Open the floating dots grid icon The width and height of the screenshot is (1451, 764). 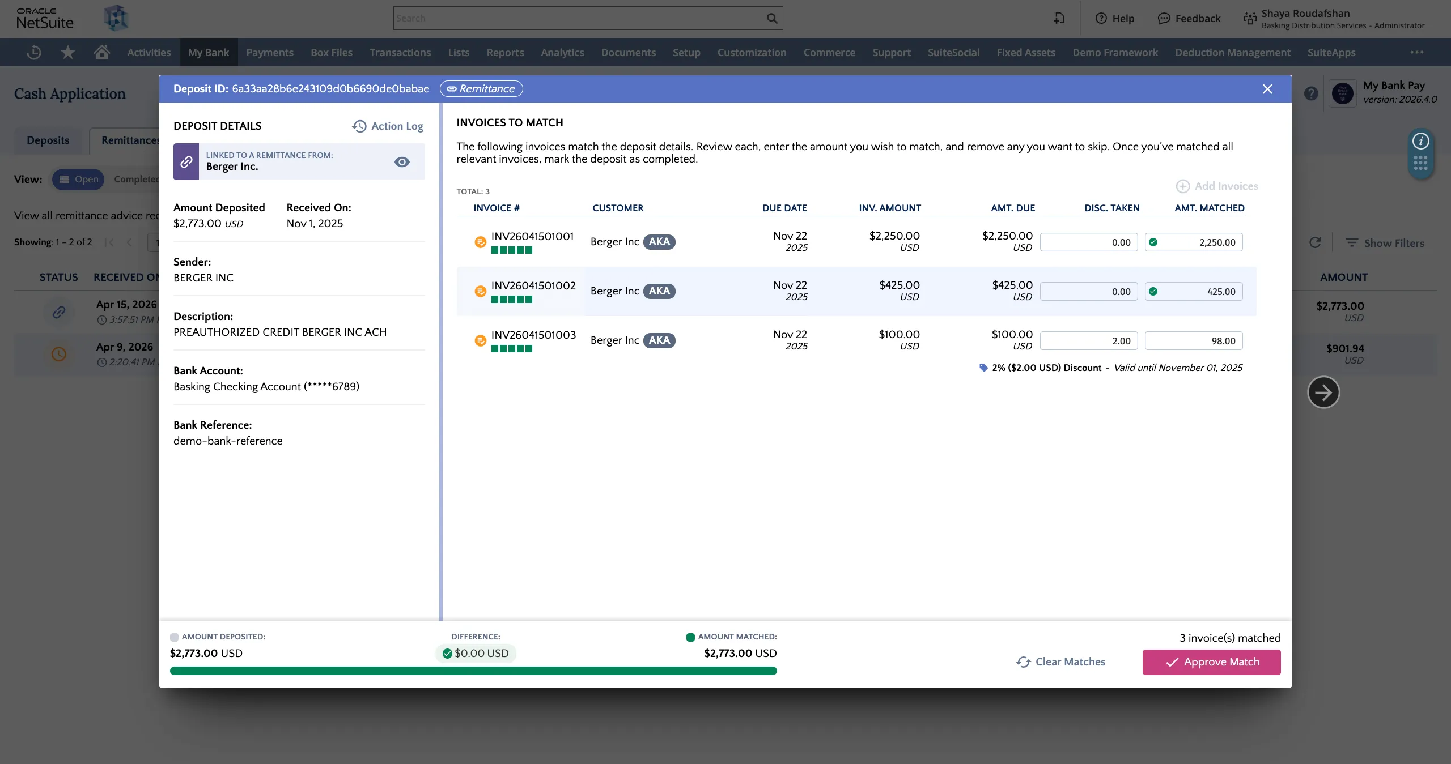tap(1420, 163)
